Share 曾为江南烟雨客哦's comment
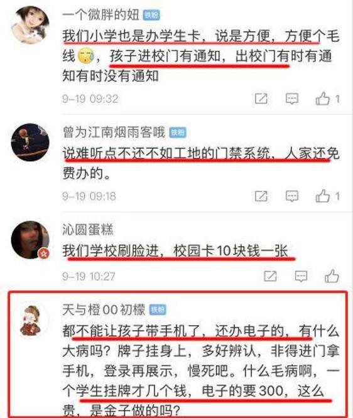This screenshot has height=418, width=353. tap(261, 196)
